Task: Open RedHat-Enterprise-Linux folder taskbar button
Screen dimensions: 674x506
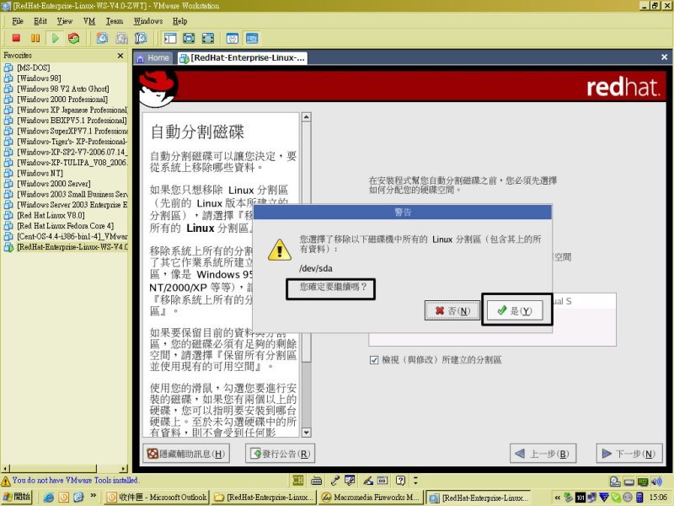Action: click(x=264, y=498)
